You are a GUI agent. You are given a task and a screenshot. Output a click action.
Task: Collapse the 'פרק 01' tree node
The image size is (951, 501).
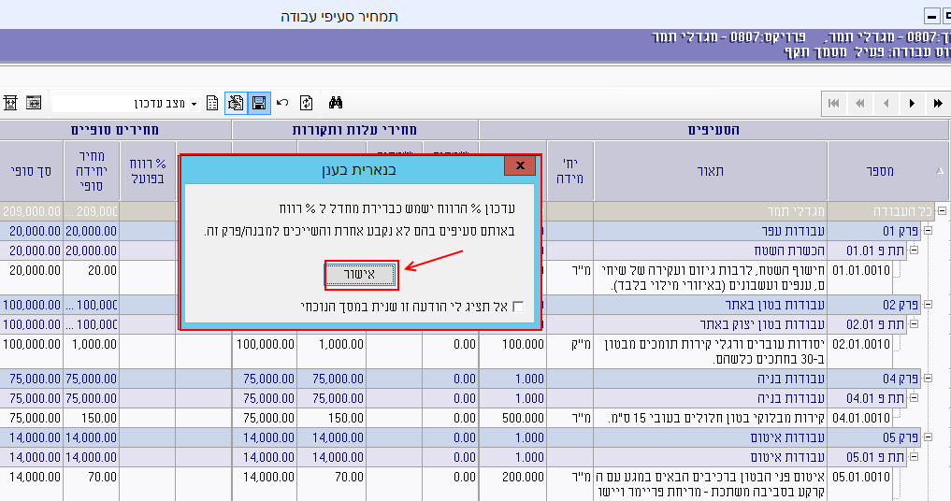tap(928, 230)
